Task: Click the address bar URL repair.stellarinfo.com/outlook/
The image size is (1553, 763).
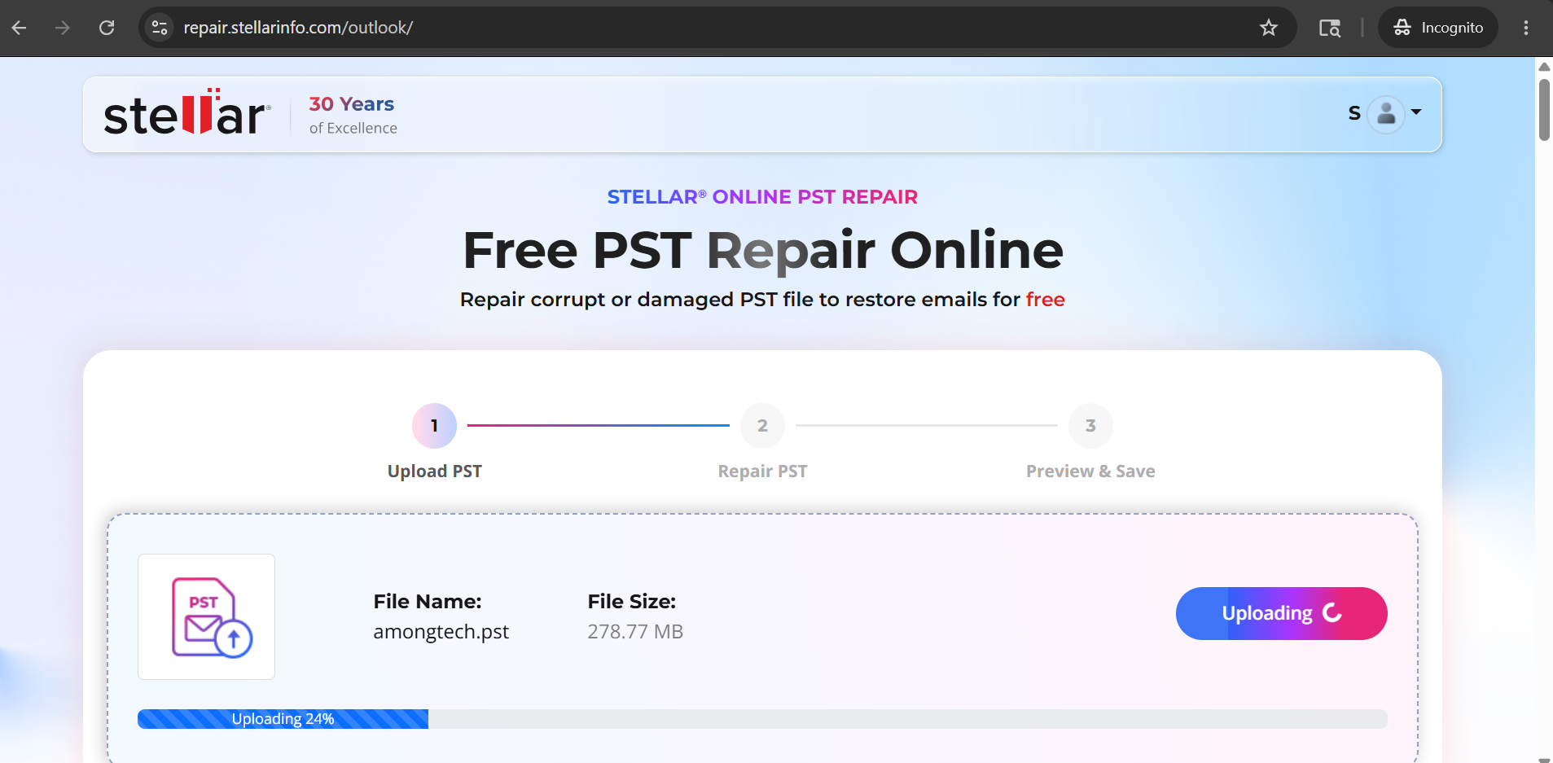Action: [x=298, y=28]
